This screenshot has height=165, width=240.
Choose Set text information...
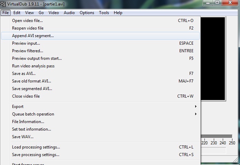pyautogui.click(x=100, y=129)
